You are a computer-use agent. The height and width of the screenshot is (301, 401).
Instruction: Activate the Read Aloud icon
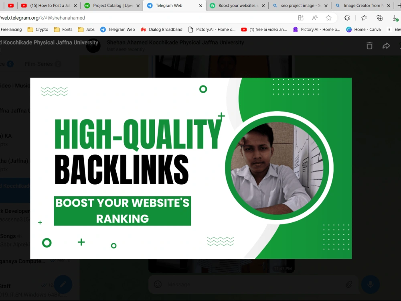click(315, 18)
